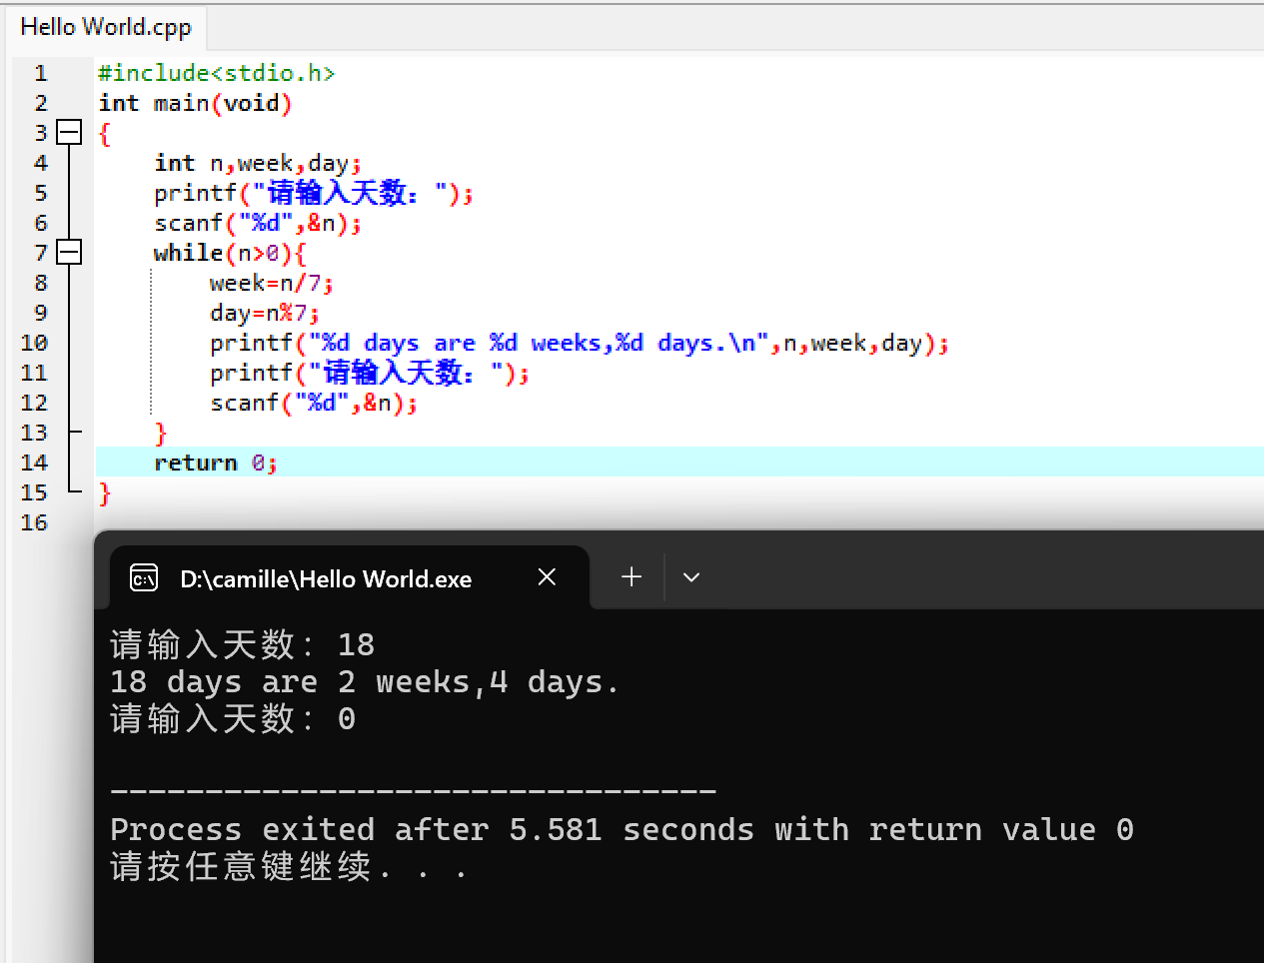The width and height of the screenshot is (1264, 963).
Task: Click the scanf statement on line 12
Action: [x=314, y=403]
